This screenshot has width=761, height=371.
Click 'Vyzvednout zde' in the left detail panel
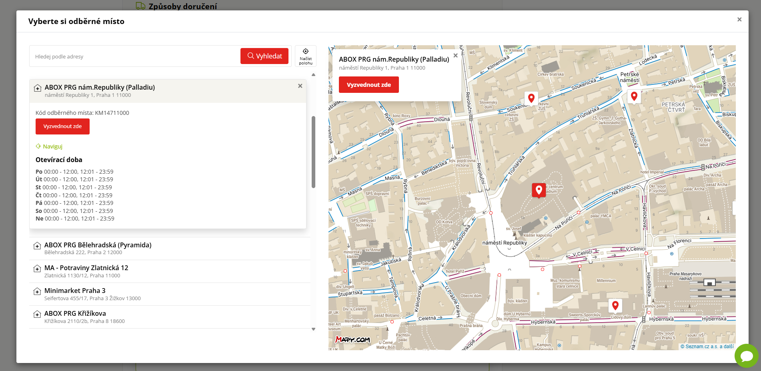62,126
